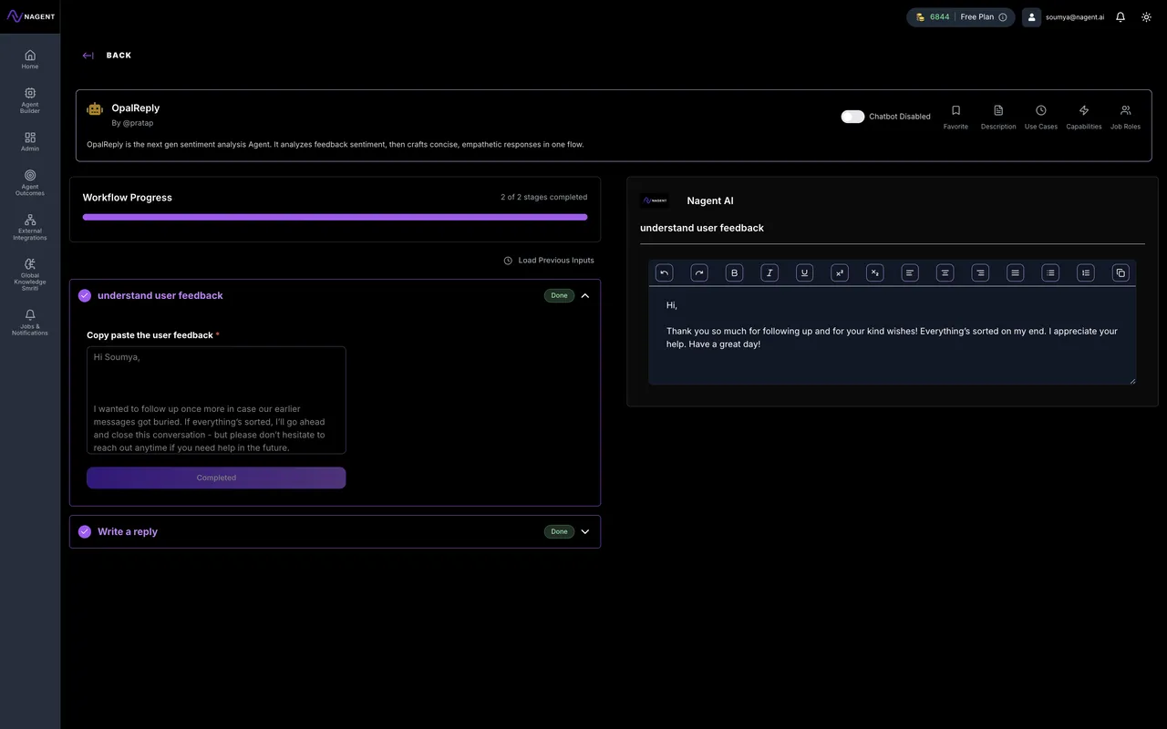Click the 'Workflow Progress' heading

click(x=128, y=198)
